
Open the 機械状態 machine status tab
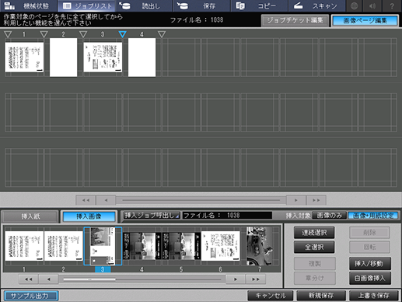[29, 5]
